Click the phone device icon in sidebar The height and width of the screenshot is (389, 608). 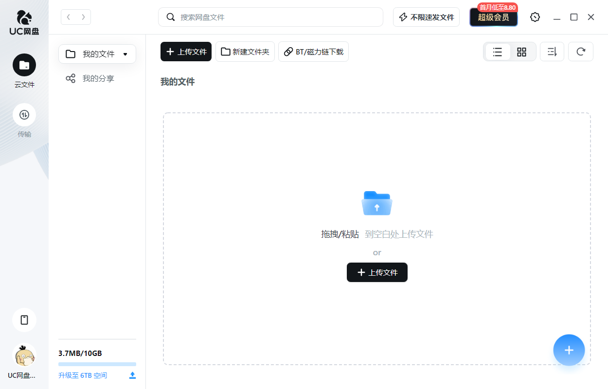24,320
